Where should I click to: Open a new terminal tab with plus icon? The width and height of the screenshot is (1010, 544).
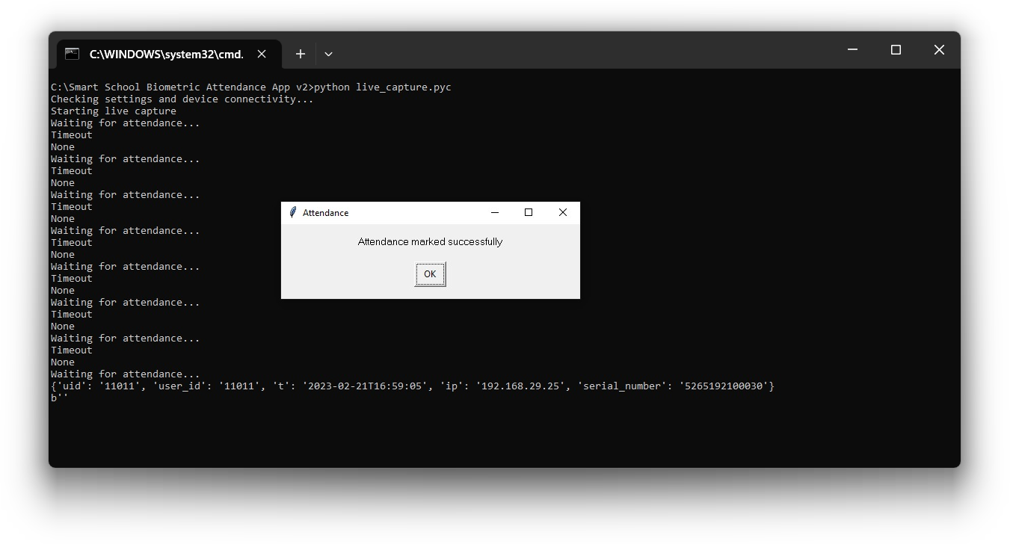pos(300,54)
